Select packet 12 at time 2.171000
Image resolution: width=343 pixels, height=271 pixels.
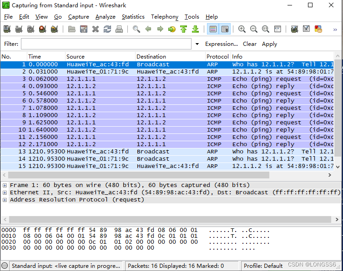pyautogui.click(x=167, y=144)
